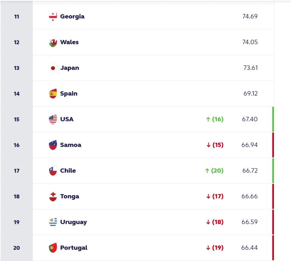Image resolution: width=291 pixels, height=261 pixels.
Task: Click the Wales dragon flag icon
Action: click(53, 42)
